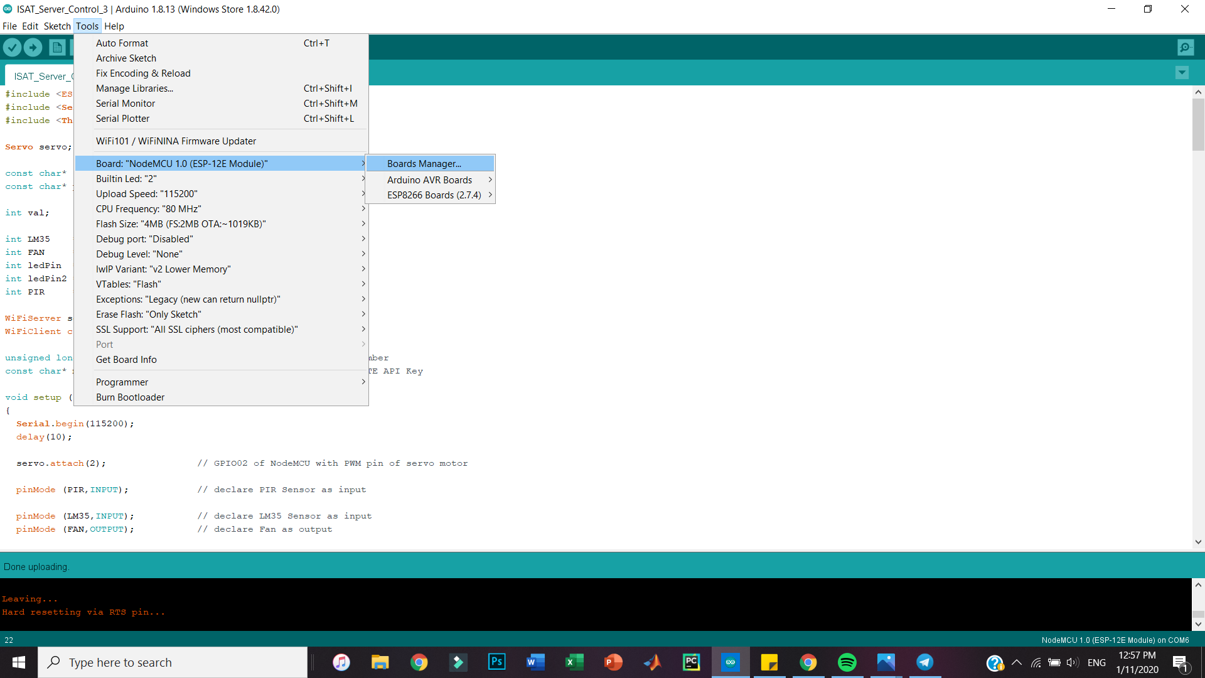The image size is (1205, 678).
Task: Click the Arduino IDE taskbar icon
Action: (731, 662)
